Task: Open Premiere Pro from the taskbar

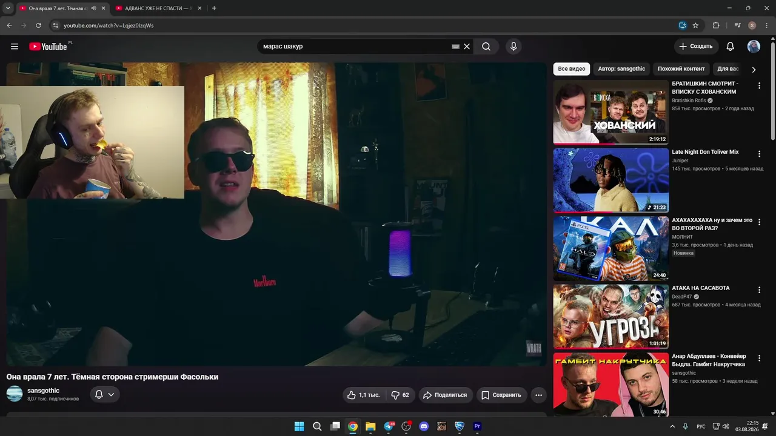Action: pos(477,426)
